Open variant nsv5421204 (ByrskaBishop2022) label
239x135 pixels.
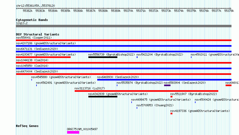pos(160,54)
